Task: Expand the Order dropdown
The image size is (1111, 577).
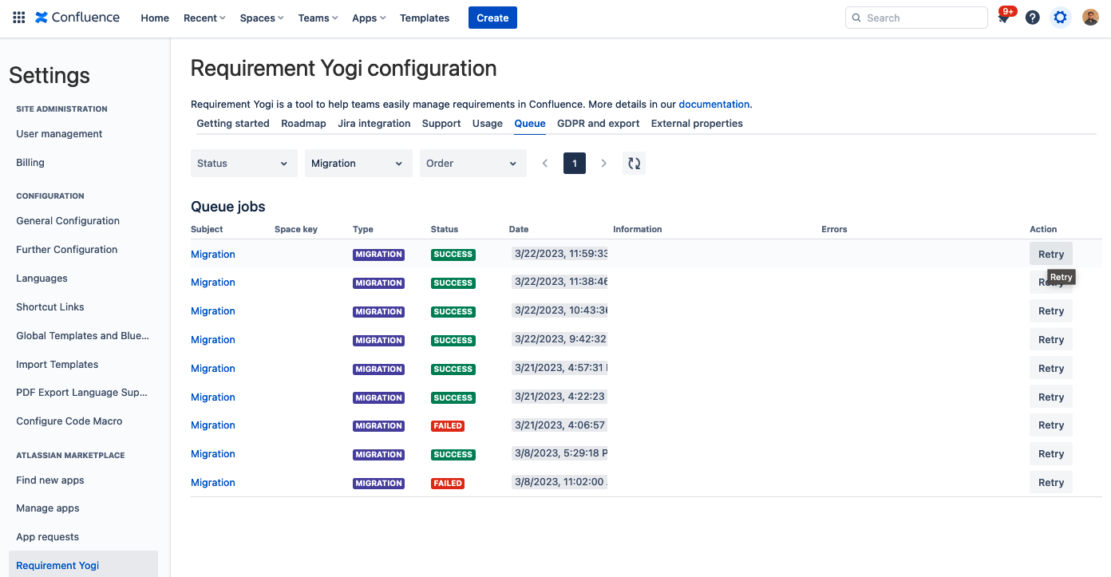Action: click(472, 164)
